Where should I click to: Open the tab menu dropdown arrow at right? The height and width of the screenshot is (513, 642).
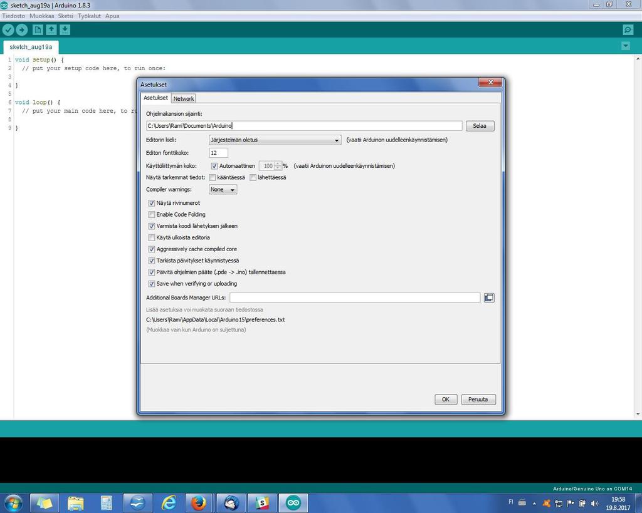[626, 46]
